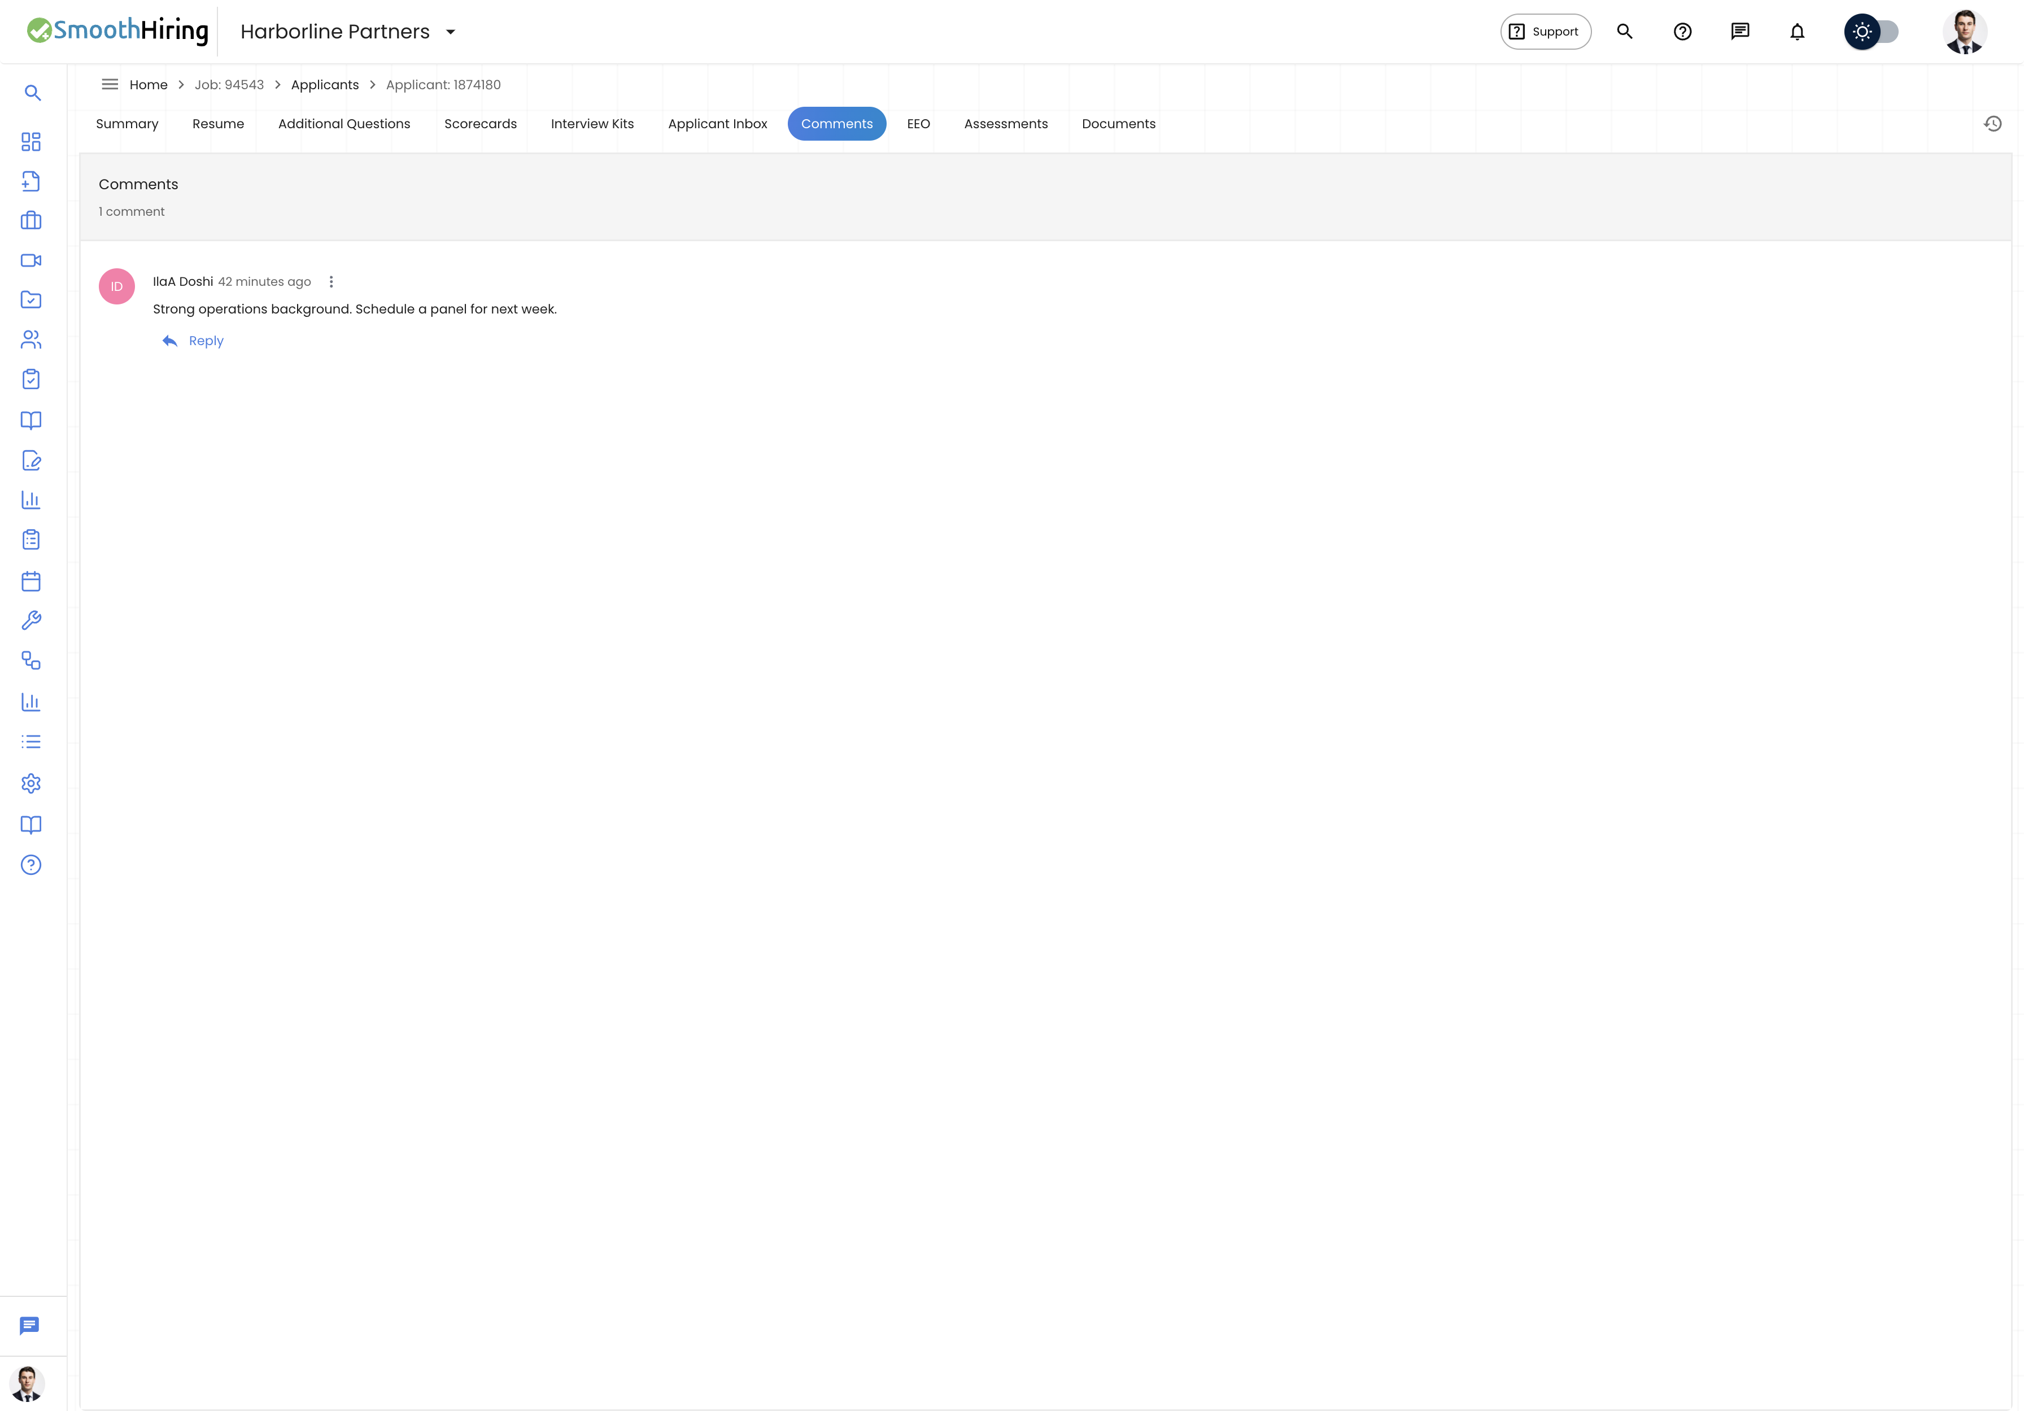Click the new document plus icon in the sidebar
This screenshot has height=1411, width=2024.
[31, 181]
